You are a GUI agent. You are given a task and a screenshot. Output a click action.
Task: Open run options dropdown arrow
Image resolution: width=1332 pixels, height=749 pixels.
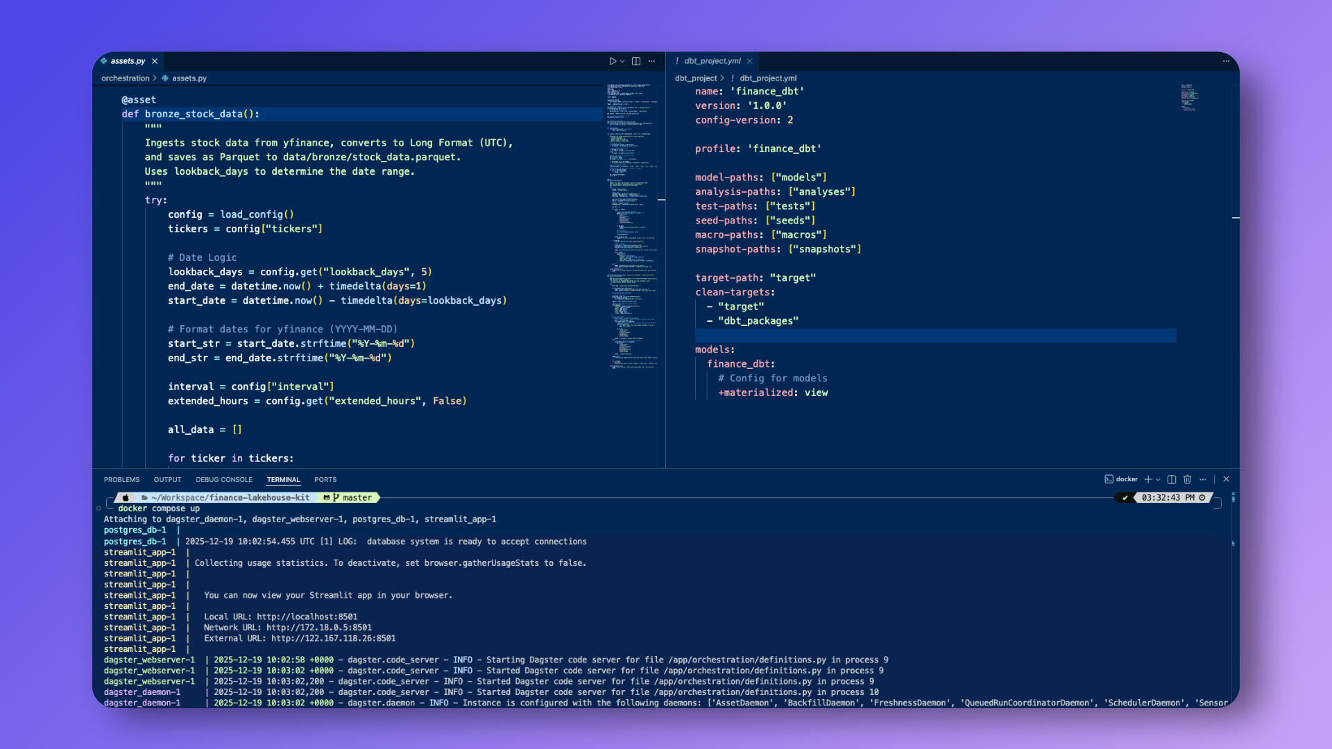pyautogui.click(x=622, y=61)
